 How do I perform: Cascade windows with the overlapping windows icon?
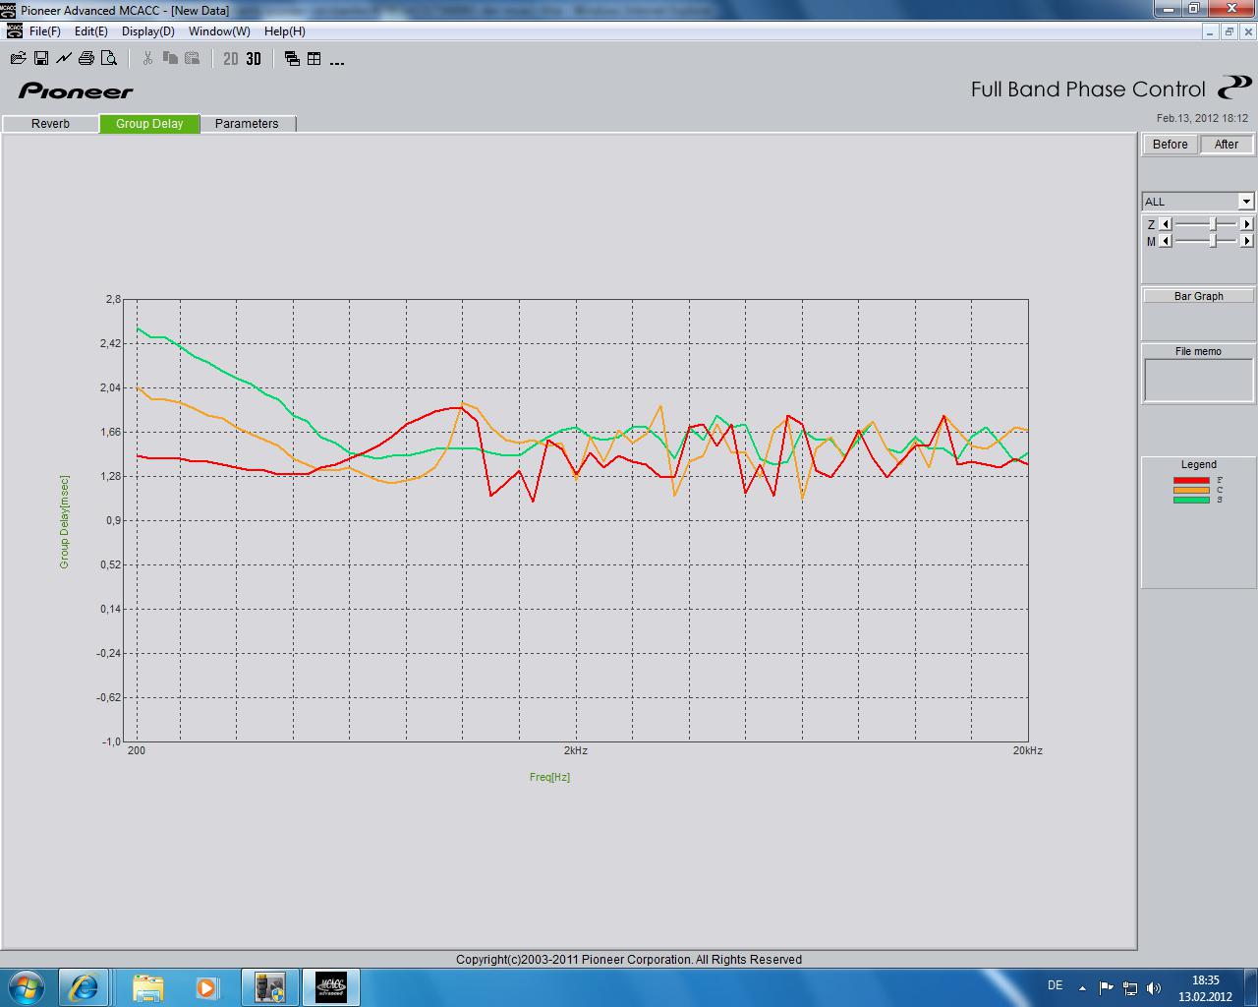point(292,59)
